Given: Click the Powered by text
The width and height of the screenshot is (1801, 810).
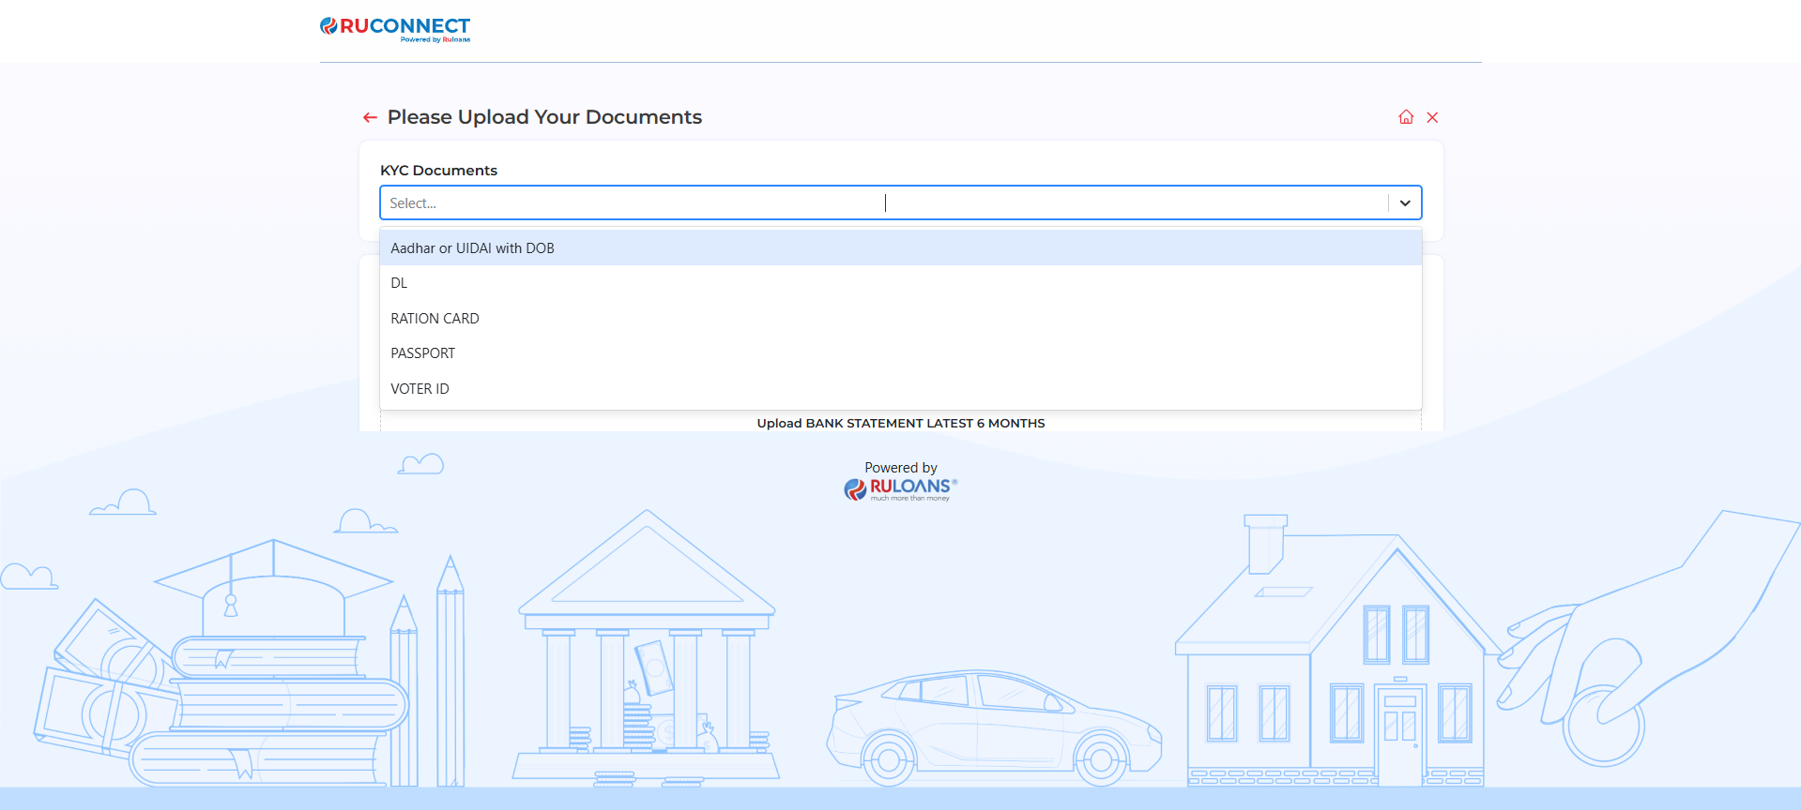Looking at the screenshot, I should 900,468.
